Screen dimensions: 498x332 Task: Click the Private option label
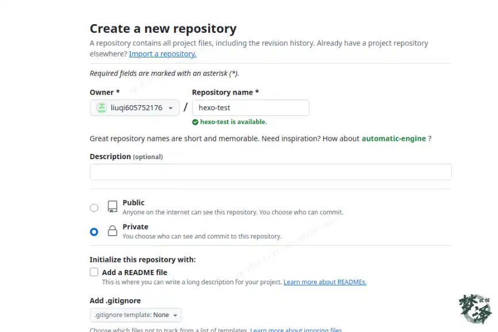click(135, 227)
